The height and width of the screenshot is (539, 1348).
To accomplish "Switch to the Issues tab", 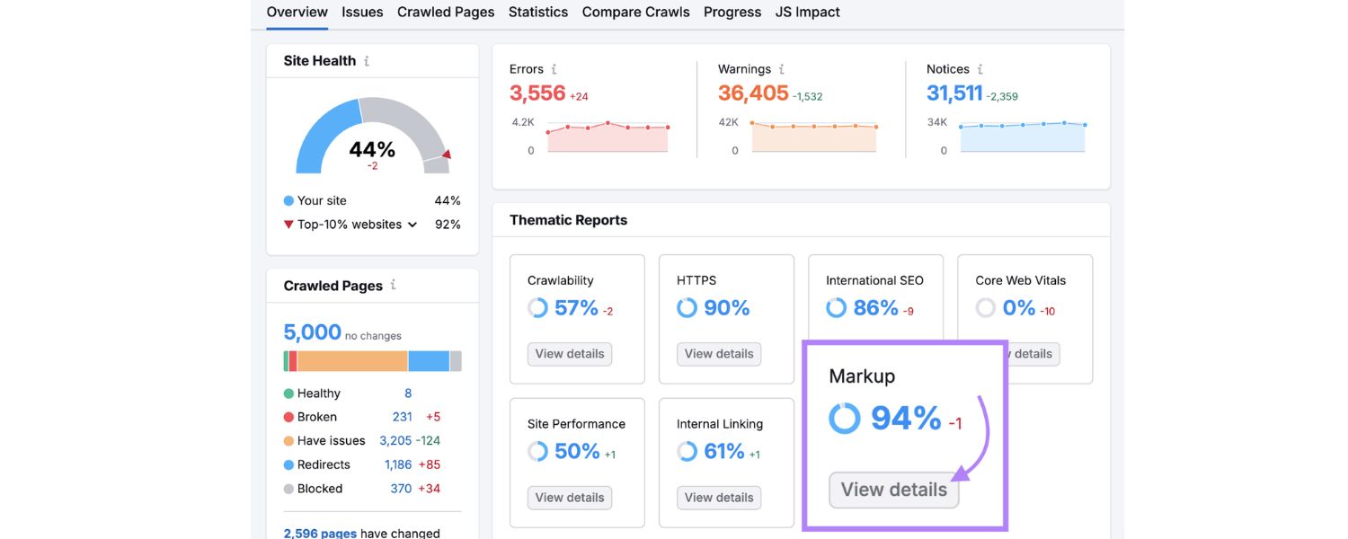I will pos(361,12).
